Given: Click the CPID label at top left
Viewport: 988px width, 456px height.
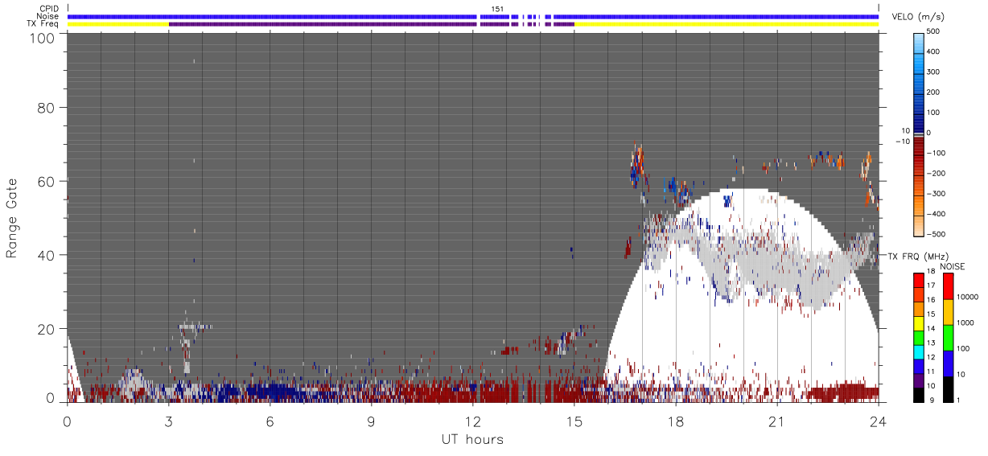Looking at the screenshot, I should (49, 9).
